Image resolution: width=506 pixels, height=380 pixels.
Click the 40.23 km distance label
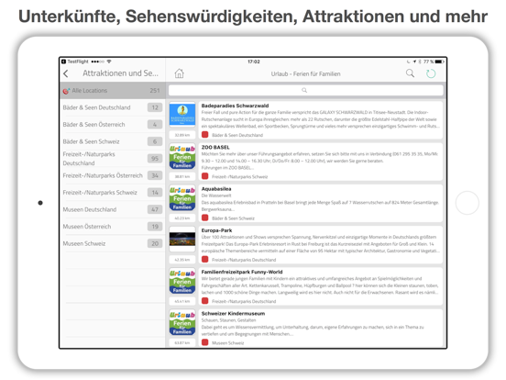tap(182, 218)
